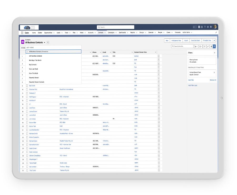Check the box next to Sarah Cover
Image resolution: width=237 pixels, height=195 pixels.
[x=27, y=148]
